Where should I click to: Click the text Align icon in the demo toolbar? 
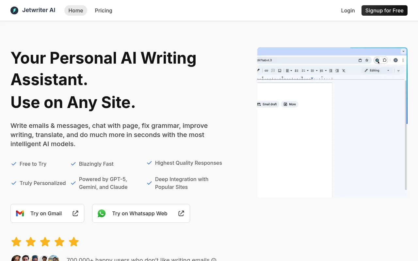tap(287, 70)
